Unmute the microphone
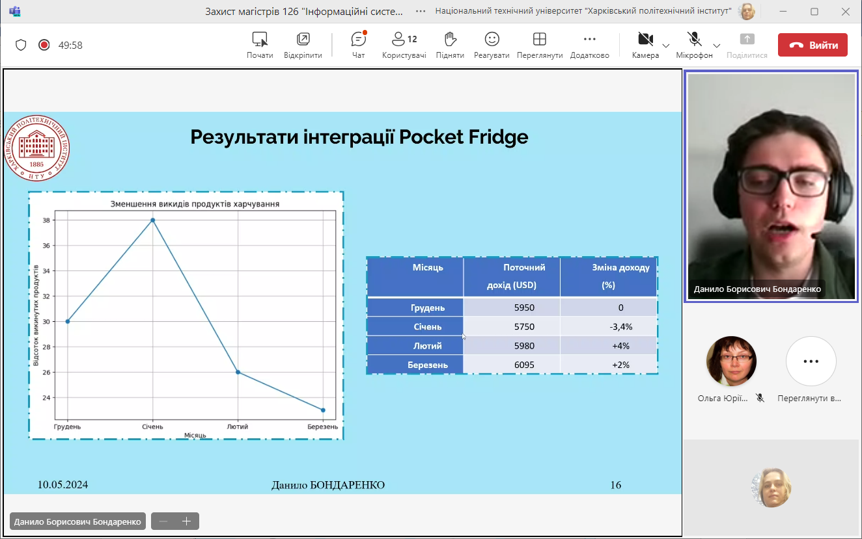This screenshot has height=539, width=862. [x=694, y=45]
